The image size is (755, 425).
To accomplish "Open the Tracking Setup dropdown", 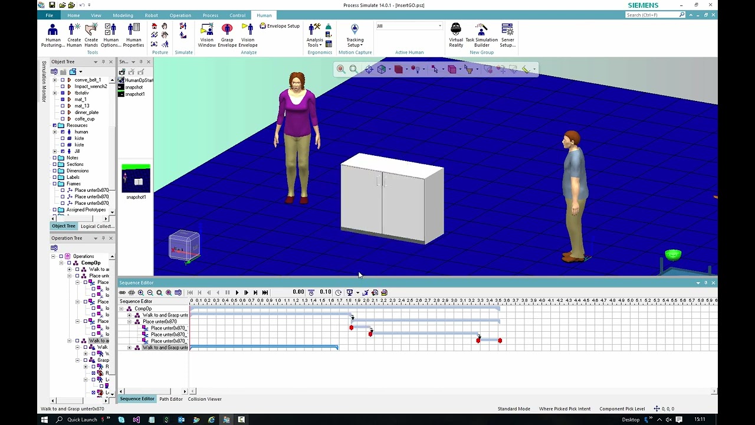I will (x=354, y=35).
